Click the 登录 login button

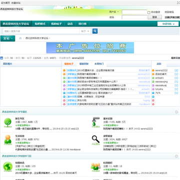154,17
